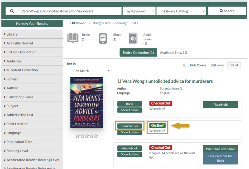Rate the book using the star rating
The image size is (249, 169).
click(x=87, y=136)
